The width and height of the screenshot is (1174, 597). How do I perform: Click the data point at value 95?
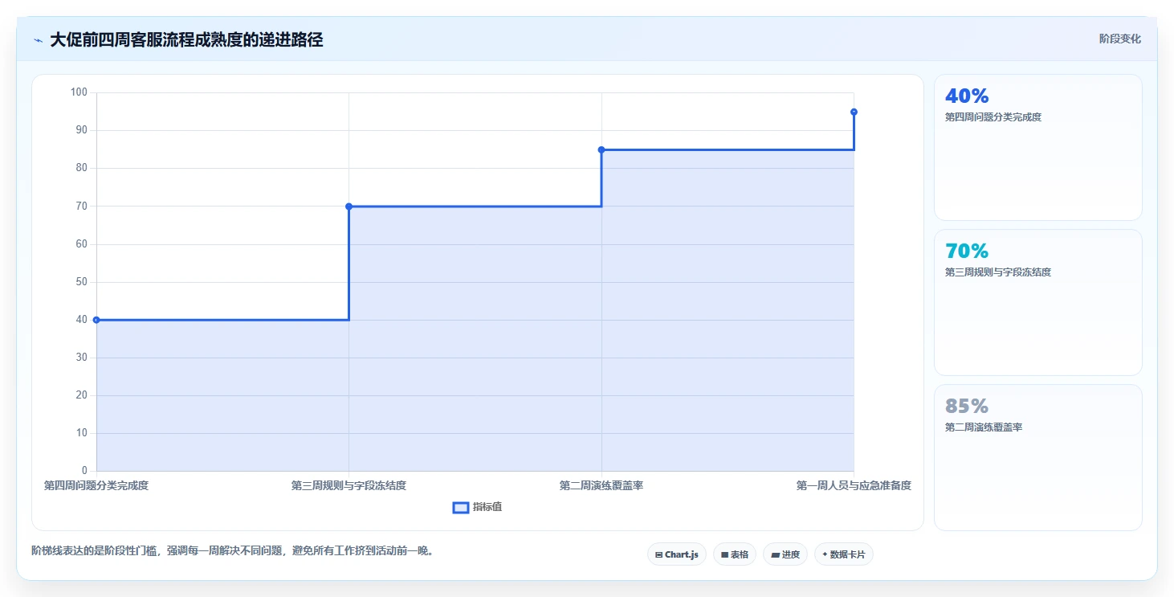point(854,112)
